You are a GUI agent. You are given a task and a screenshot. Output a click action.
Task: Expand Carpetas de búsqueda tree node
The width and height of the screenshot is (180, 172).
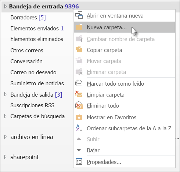tap(5, 116)
